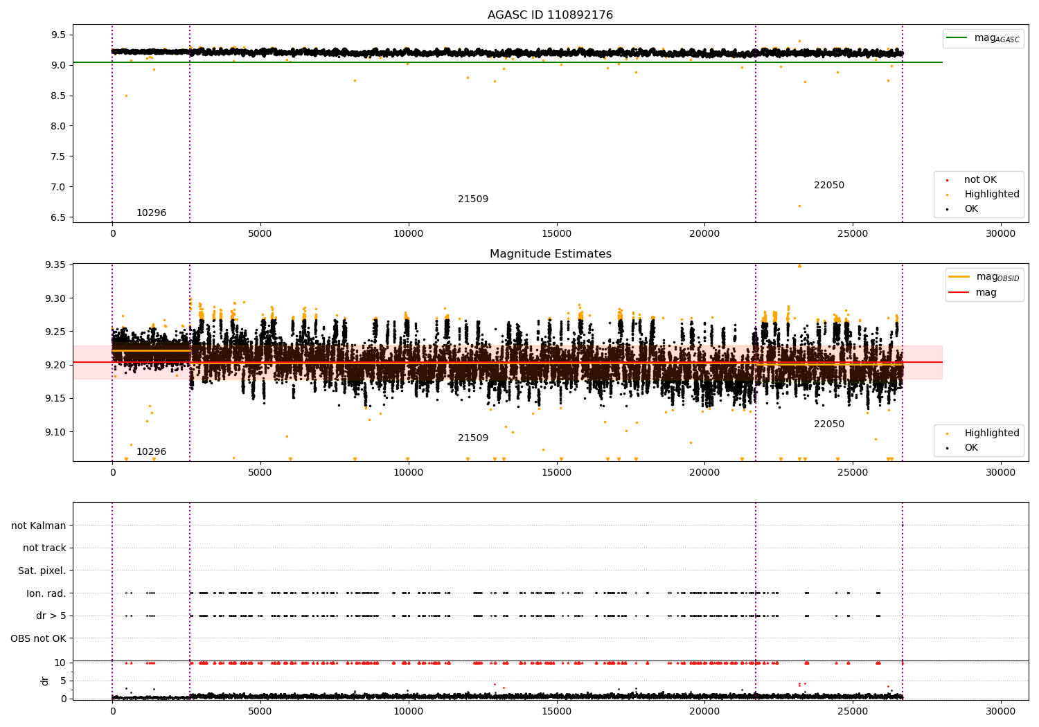The width and height of the screenshot is (1039, 727).
Task: Click the red 'not OK' legend marker in top plot
Action: 947,180
